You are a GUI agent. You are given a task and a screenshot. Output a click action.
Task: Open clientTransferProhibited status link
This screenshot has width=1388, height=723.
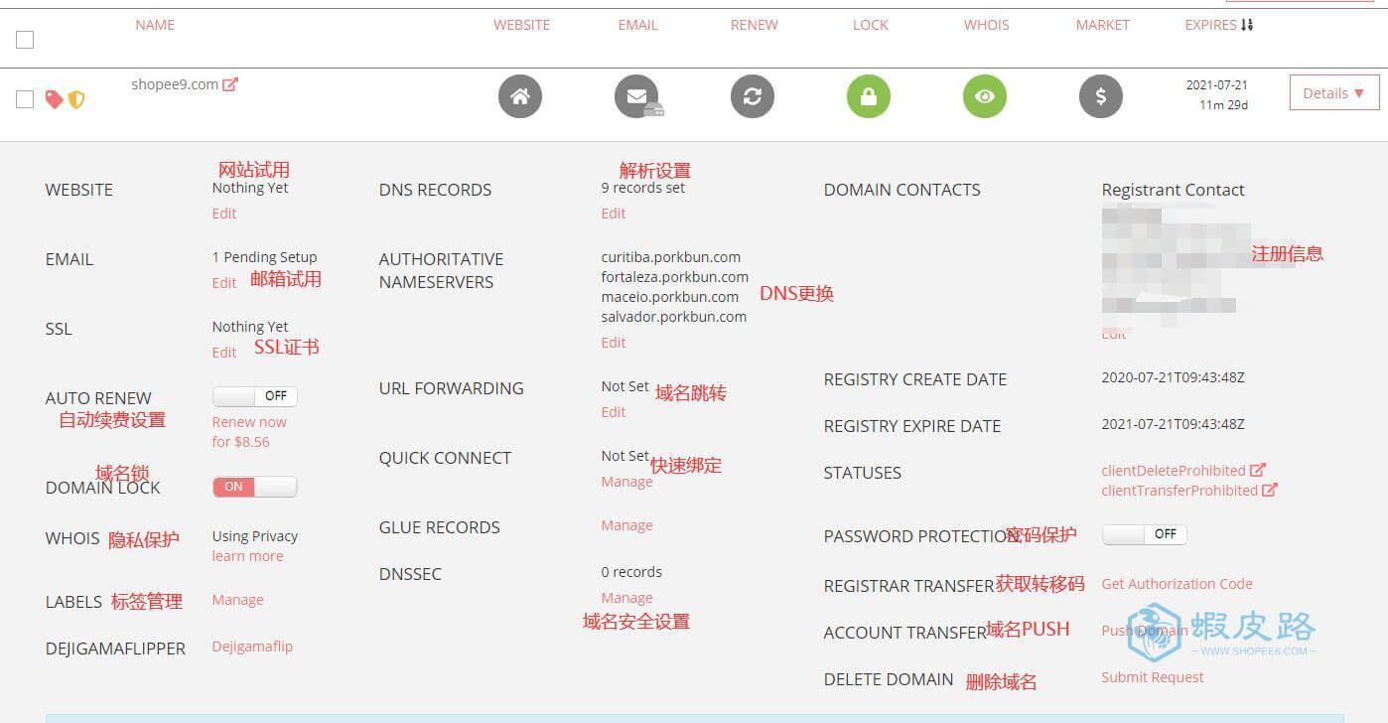1180,491
